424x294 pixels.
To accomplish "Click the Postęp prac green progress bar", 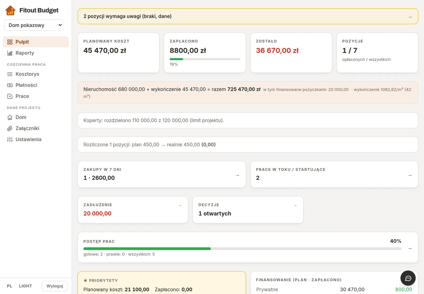I will click(242, 249).
